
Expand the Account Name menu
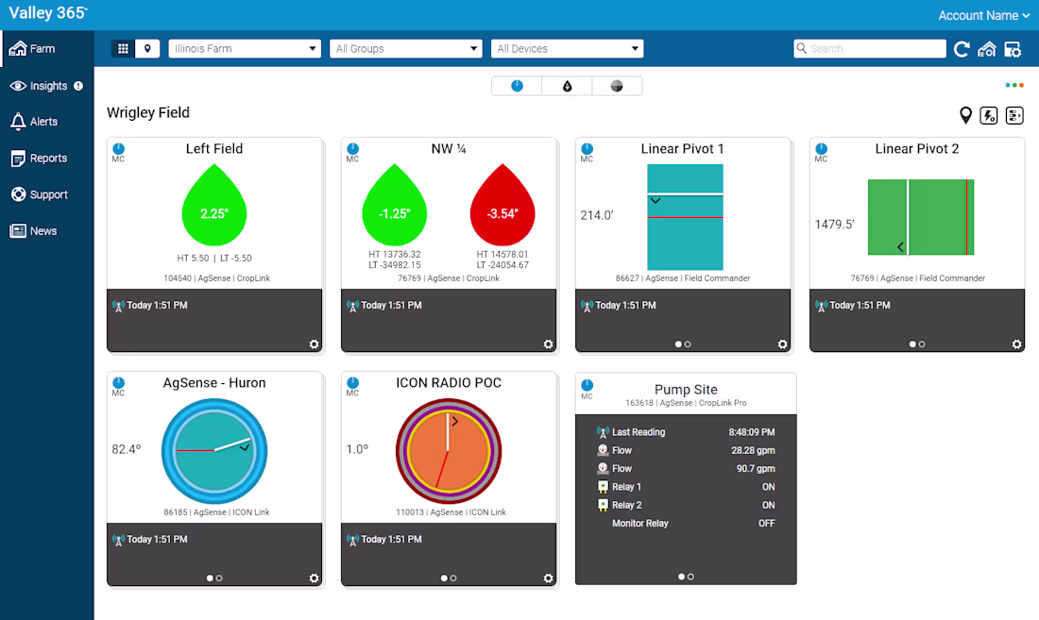(984, 15)
